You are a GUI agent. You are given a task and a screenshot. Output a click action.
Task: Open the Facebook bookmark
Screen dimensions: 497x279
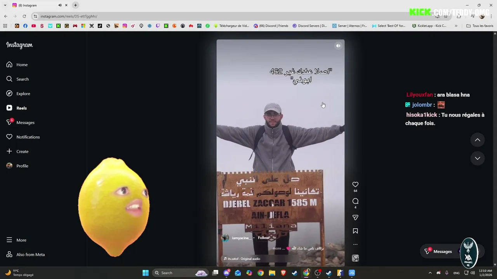(25, 26)
